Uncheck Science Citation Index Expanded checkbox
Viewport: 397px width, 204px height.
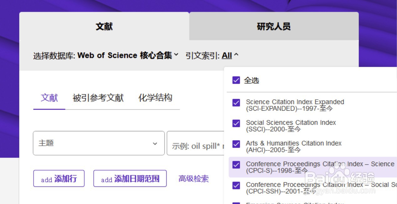[x=236, y=103]
